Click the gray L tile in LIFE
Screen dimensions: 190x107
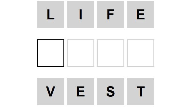click(x=51, y=15)
